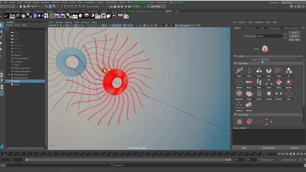This screenshot has height=172, width=306.
Task: Open the Outliner search filter dropdown arrow
Action: [45, 29]
